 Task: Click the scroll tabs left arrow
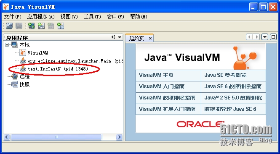(249, 37)
